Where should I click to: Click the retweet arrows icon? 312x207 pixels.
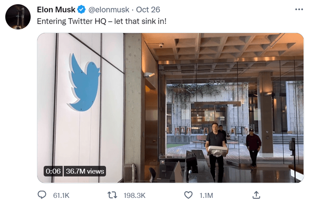click(x=113, y=195)
